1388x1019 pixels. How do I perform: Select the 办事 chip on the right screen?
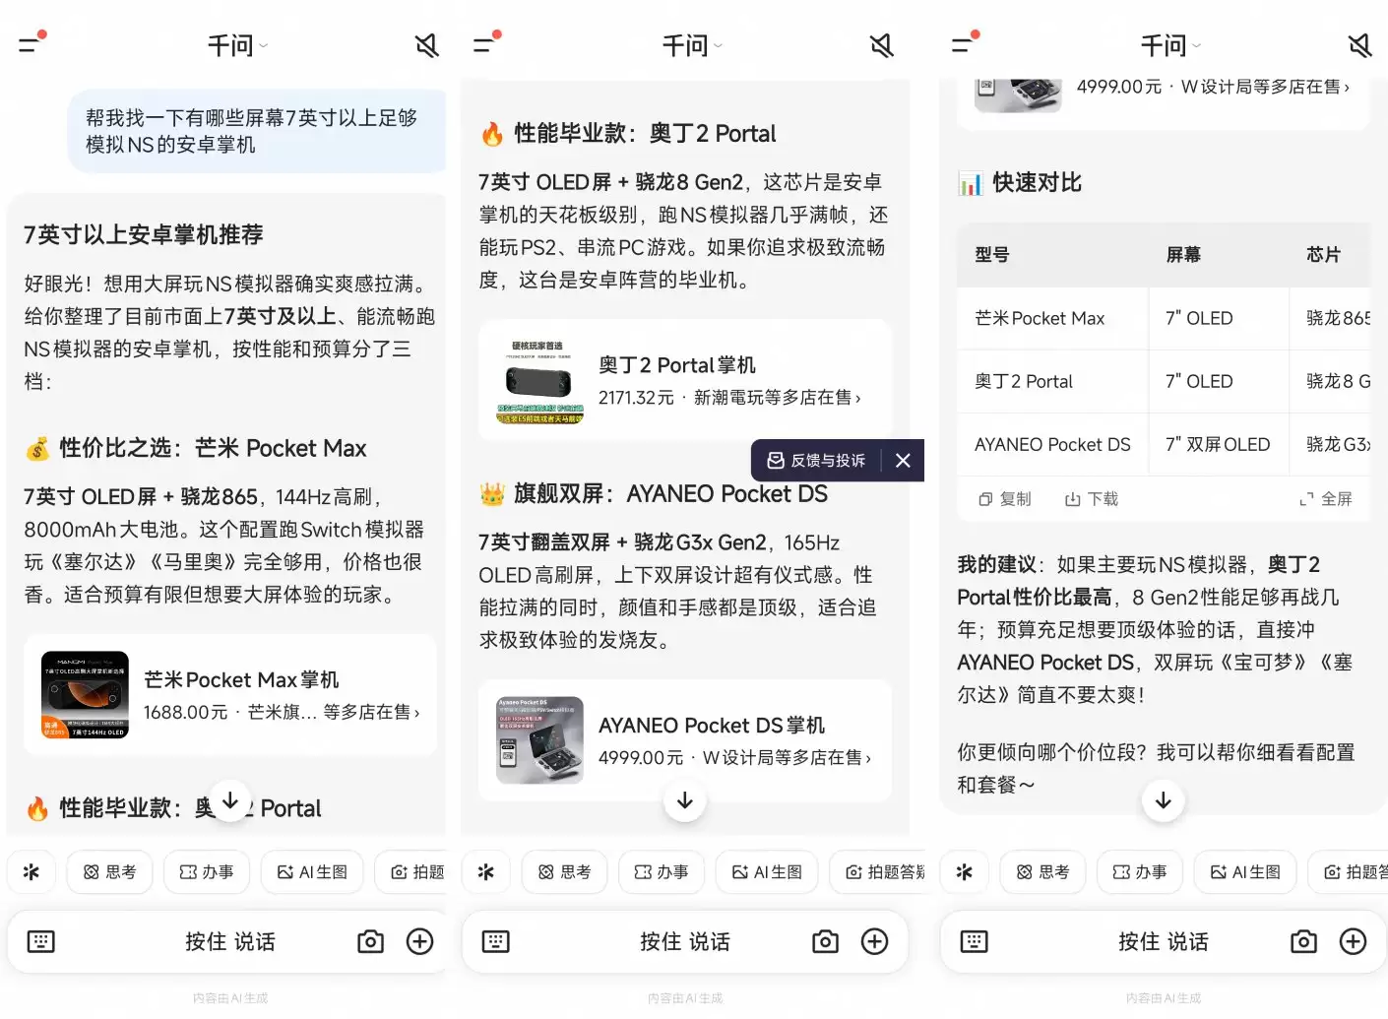pos(1139,871)
